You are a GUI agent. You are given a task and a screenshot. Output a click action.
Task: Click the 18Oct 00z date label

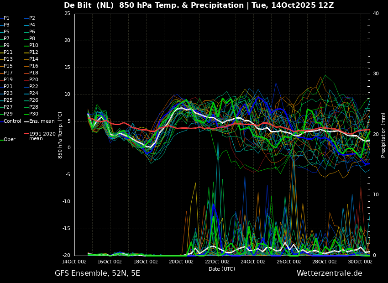click(x=146, y=262)
